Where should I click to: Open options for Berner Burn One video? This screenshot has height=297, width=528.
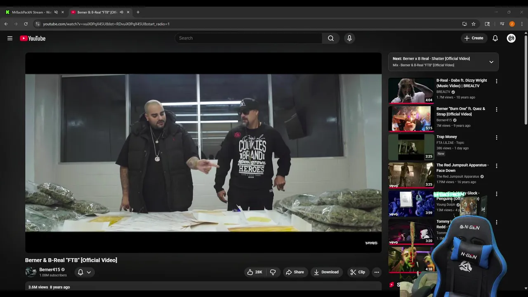click(497, 110)
